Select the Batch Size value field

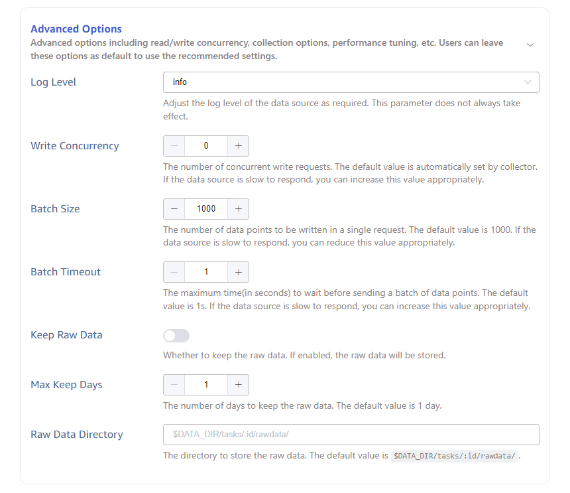[x=206, y=209]
